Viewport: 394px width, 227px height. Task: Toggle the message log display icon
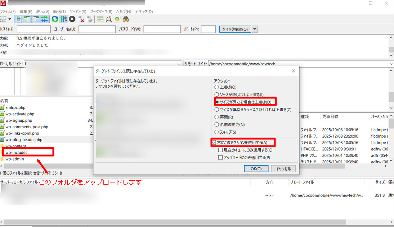[x=19, y=19]
